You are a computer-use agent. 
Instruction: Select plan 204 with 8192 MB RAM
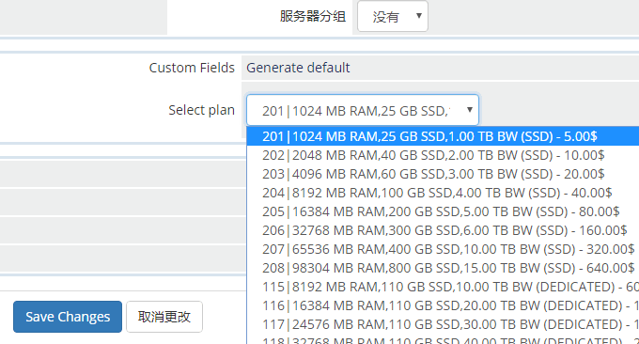coord(443,193)
